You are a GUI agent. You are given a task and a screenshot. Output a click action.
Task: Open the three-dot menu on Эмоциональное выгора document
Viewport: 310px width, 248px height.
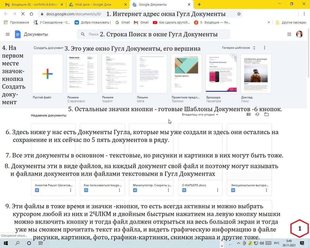(266, 190)
